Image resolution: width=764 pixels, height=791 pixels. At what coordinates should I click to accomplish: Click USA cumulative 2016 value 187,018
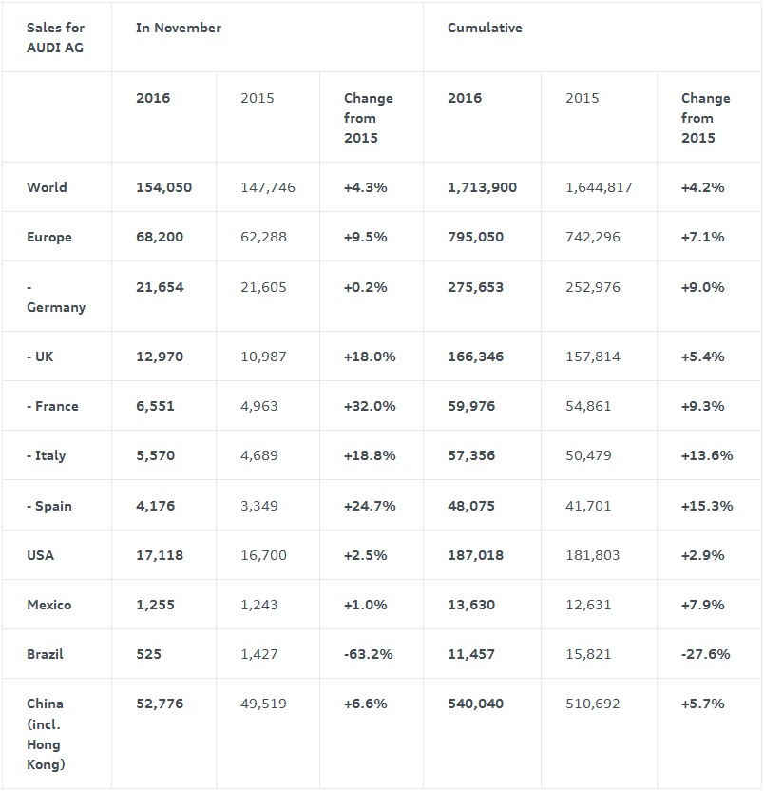475,555
